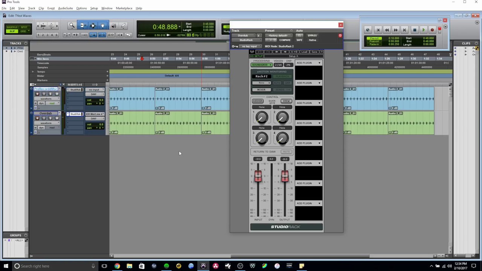The height and width of the screenshot is (271, 482).
Task: Click the Stop button in Transport window
Action: [415, 30]
